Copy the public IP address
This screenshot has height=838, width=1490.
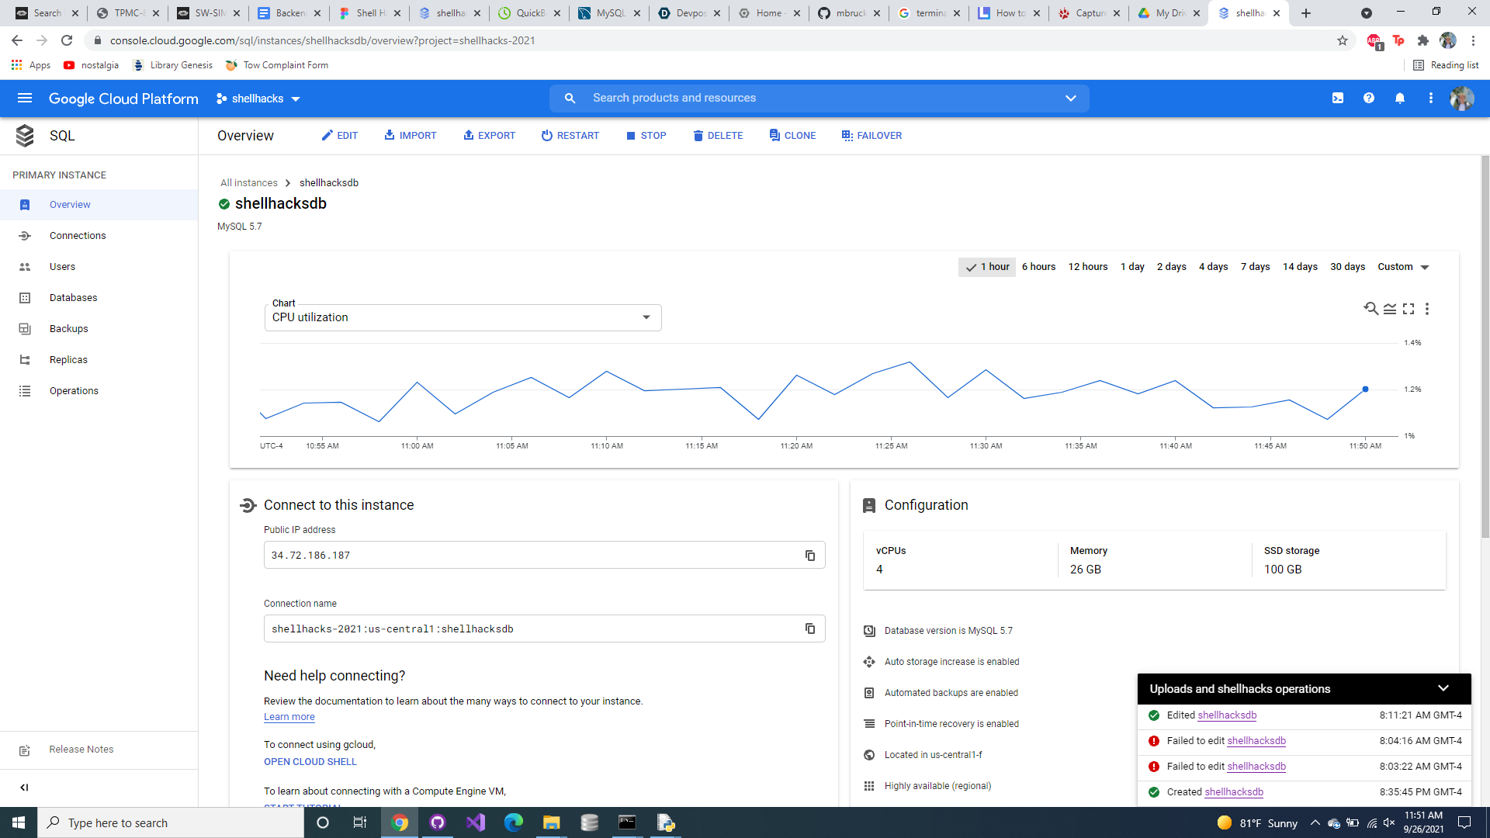(809, 556)
